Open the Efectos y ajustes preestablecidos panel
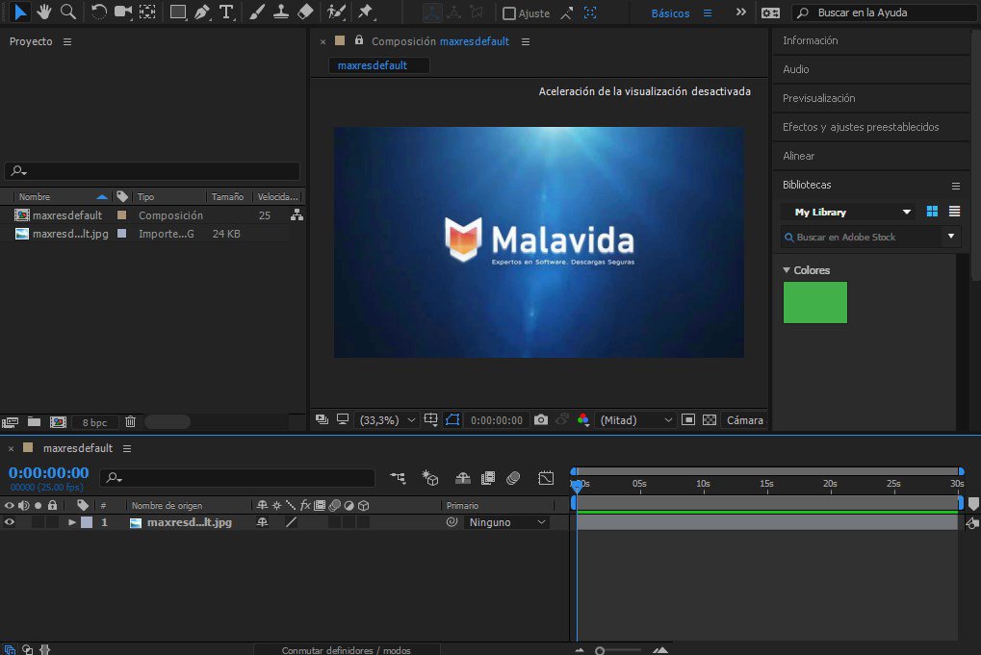Image resolution: width=981 pixels, height=655 pixels. 861,127
